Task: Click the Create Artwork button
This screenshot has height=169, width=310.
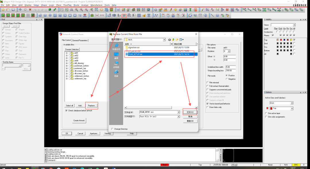Action: 79,121
